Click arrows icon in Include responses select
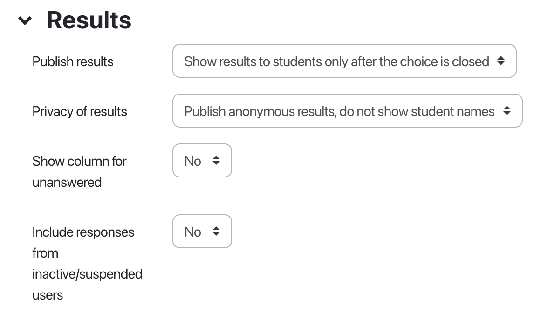Screen dimensions: 534x327 (x=216, y=232)
